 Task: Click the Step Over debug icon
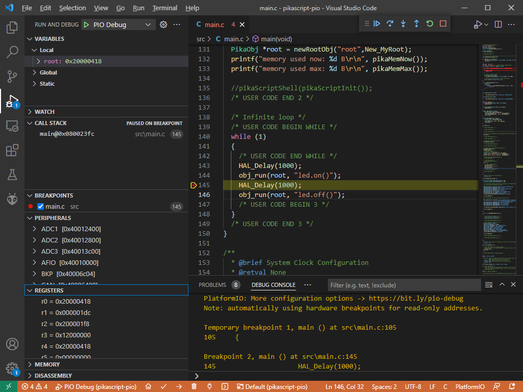point(390,23)
